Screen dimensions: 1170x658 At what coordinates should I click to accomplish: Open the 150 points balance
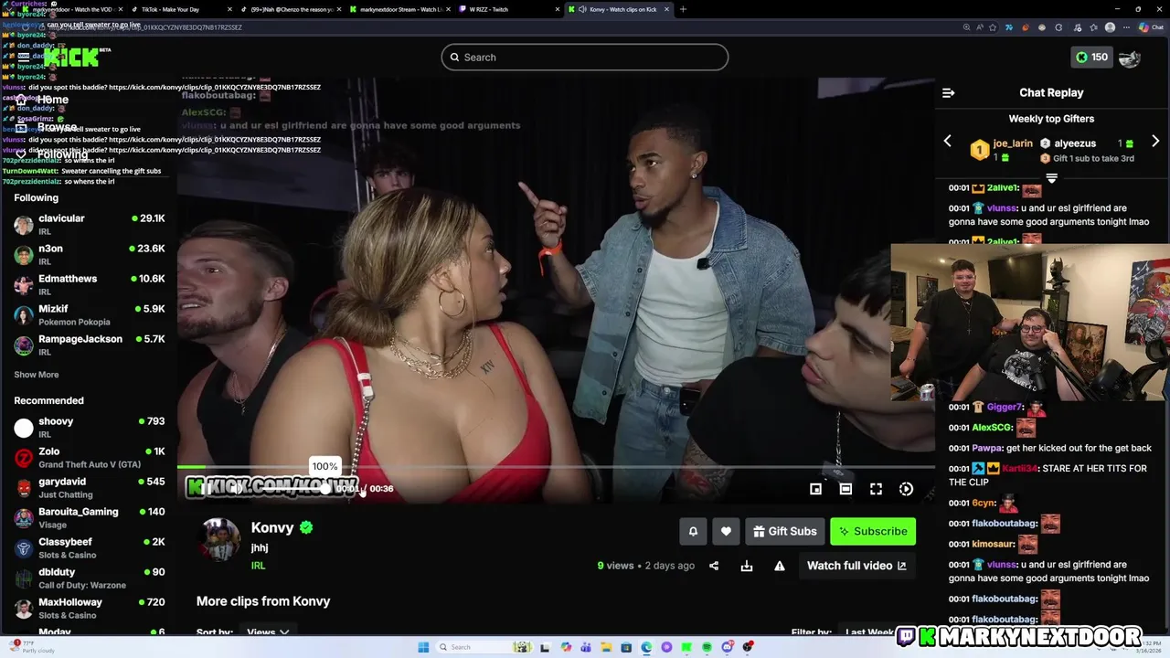pos(1091,57)
